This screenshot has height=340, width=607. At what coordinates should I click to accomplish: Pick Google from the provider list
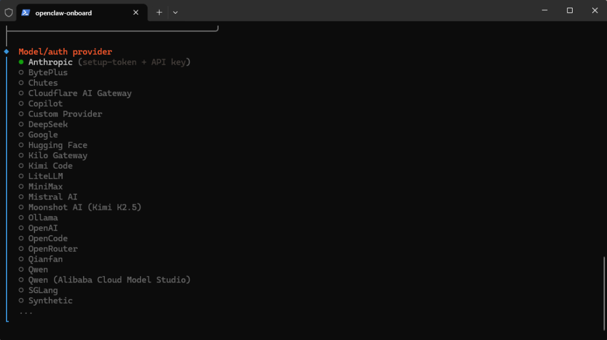43,135
